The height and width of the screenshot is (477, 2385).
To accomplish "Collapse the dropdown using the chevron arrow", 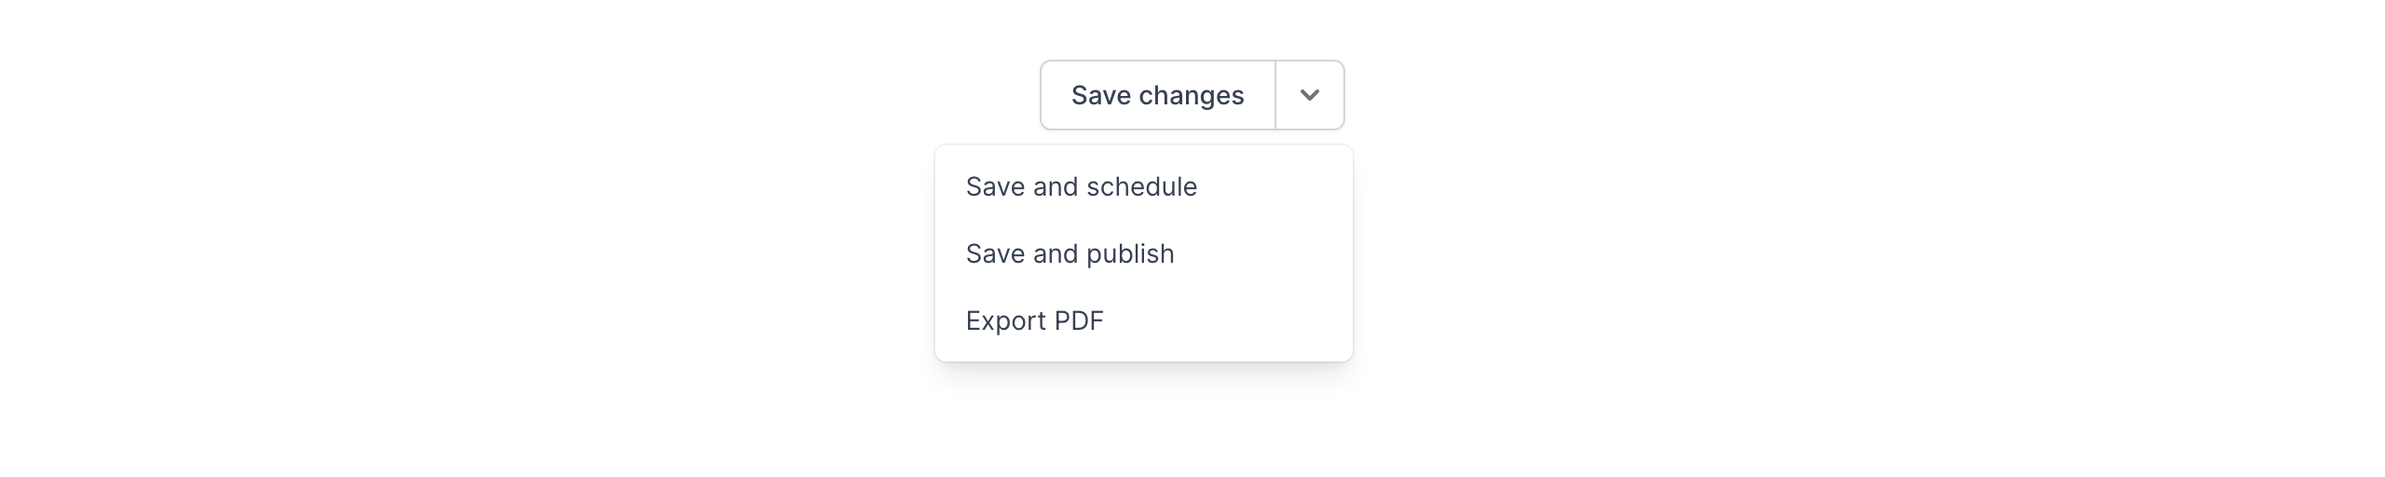I will pyautogui.click(x=1309, y=95).
